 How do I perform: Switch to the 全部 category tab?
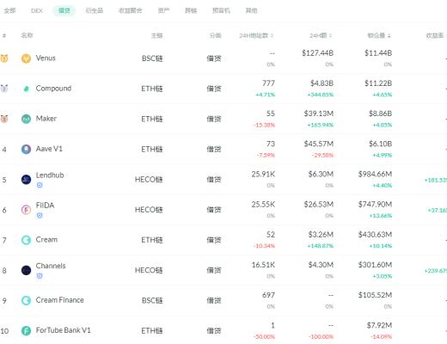[9, 10]
